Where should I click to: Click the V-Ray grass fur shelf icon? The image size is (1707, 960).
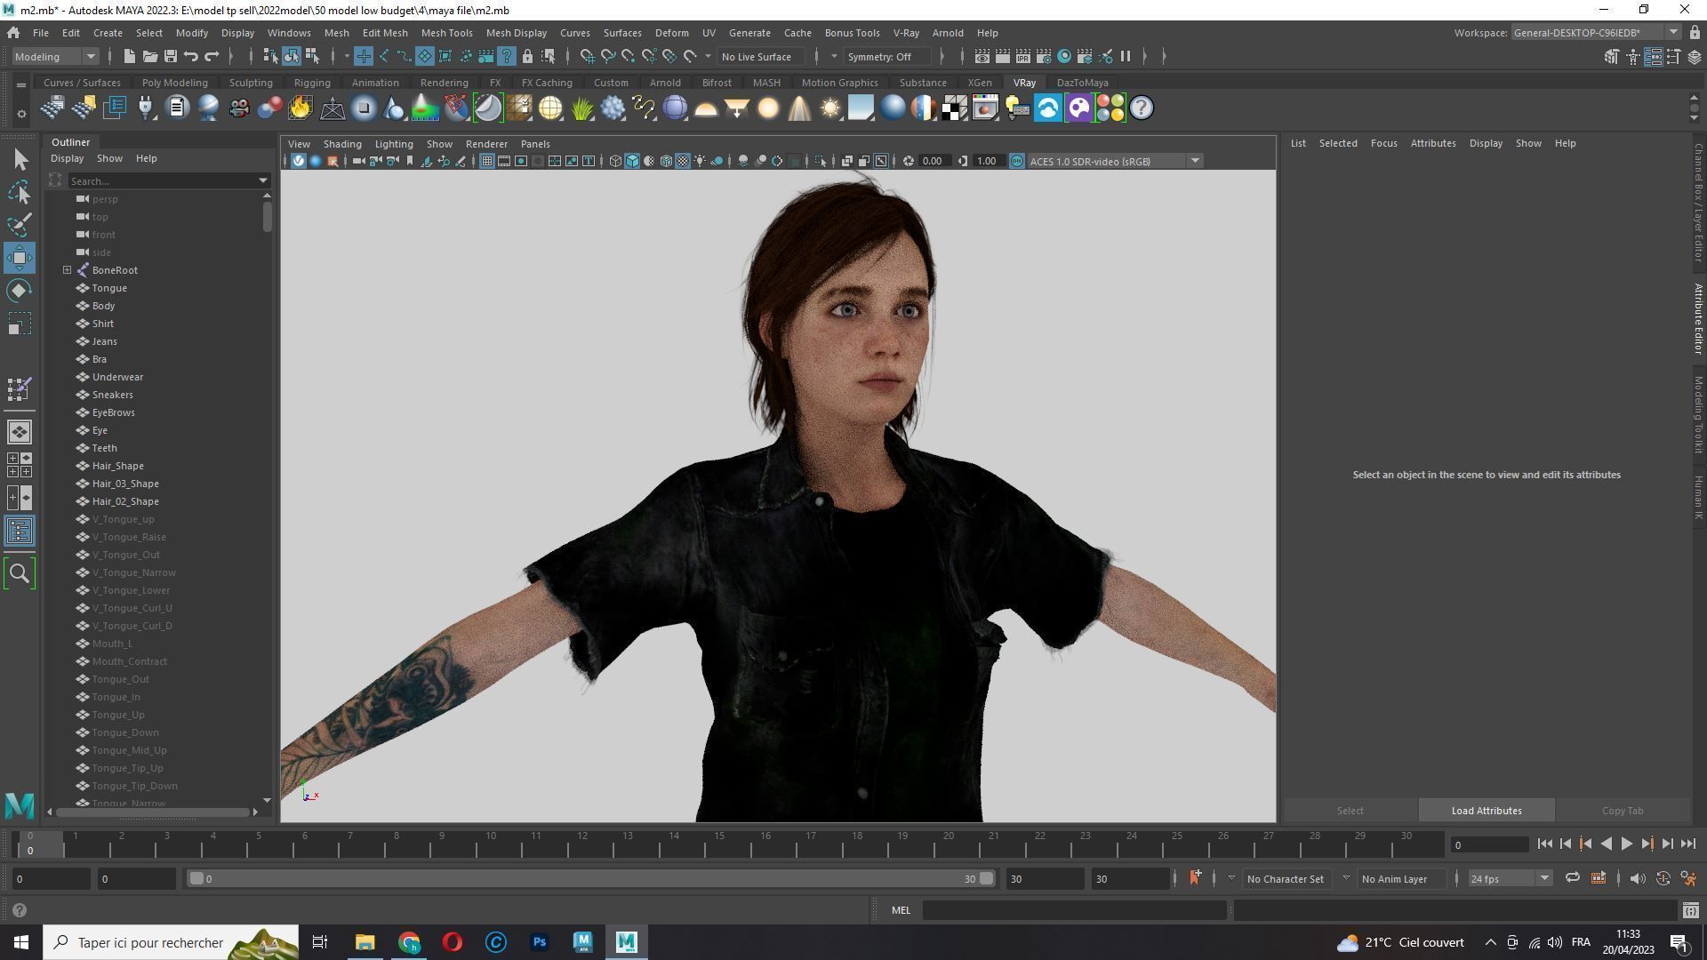[581, 108]
